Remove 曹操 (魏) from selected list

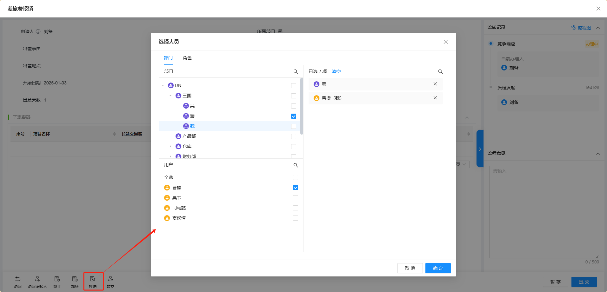(x=435, y=98)
